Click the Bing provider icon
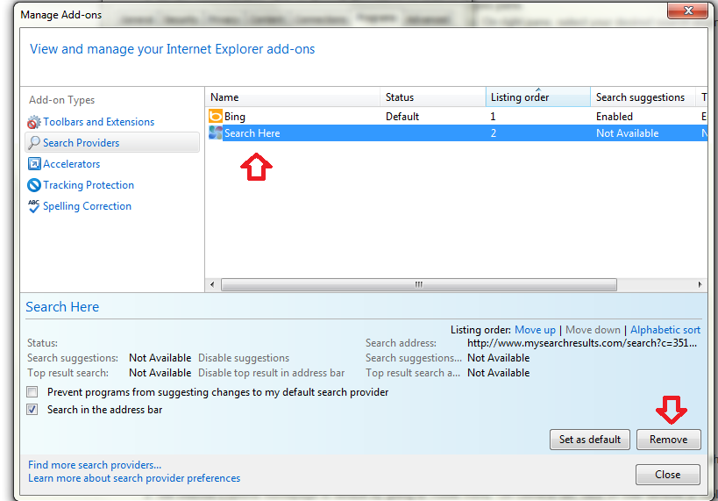The image size is (718, 501). click(x=215, y=117)
